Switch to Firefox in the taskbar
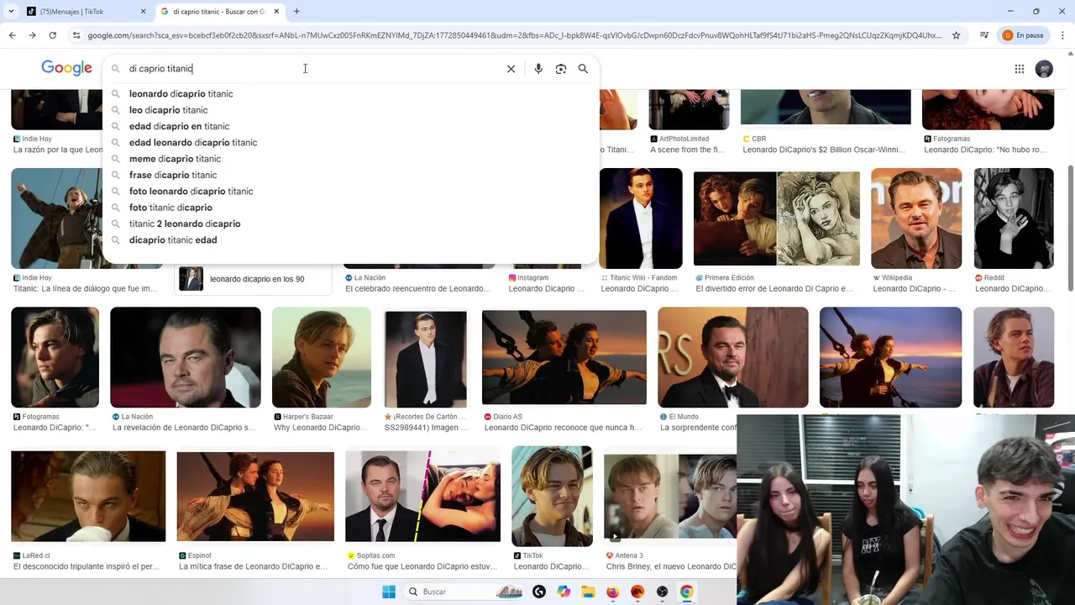The height and width of the screenshot is (605, 1075). point(612,592)
